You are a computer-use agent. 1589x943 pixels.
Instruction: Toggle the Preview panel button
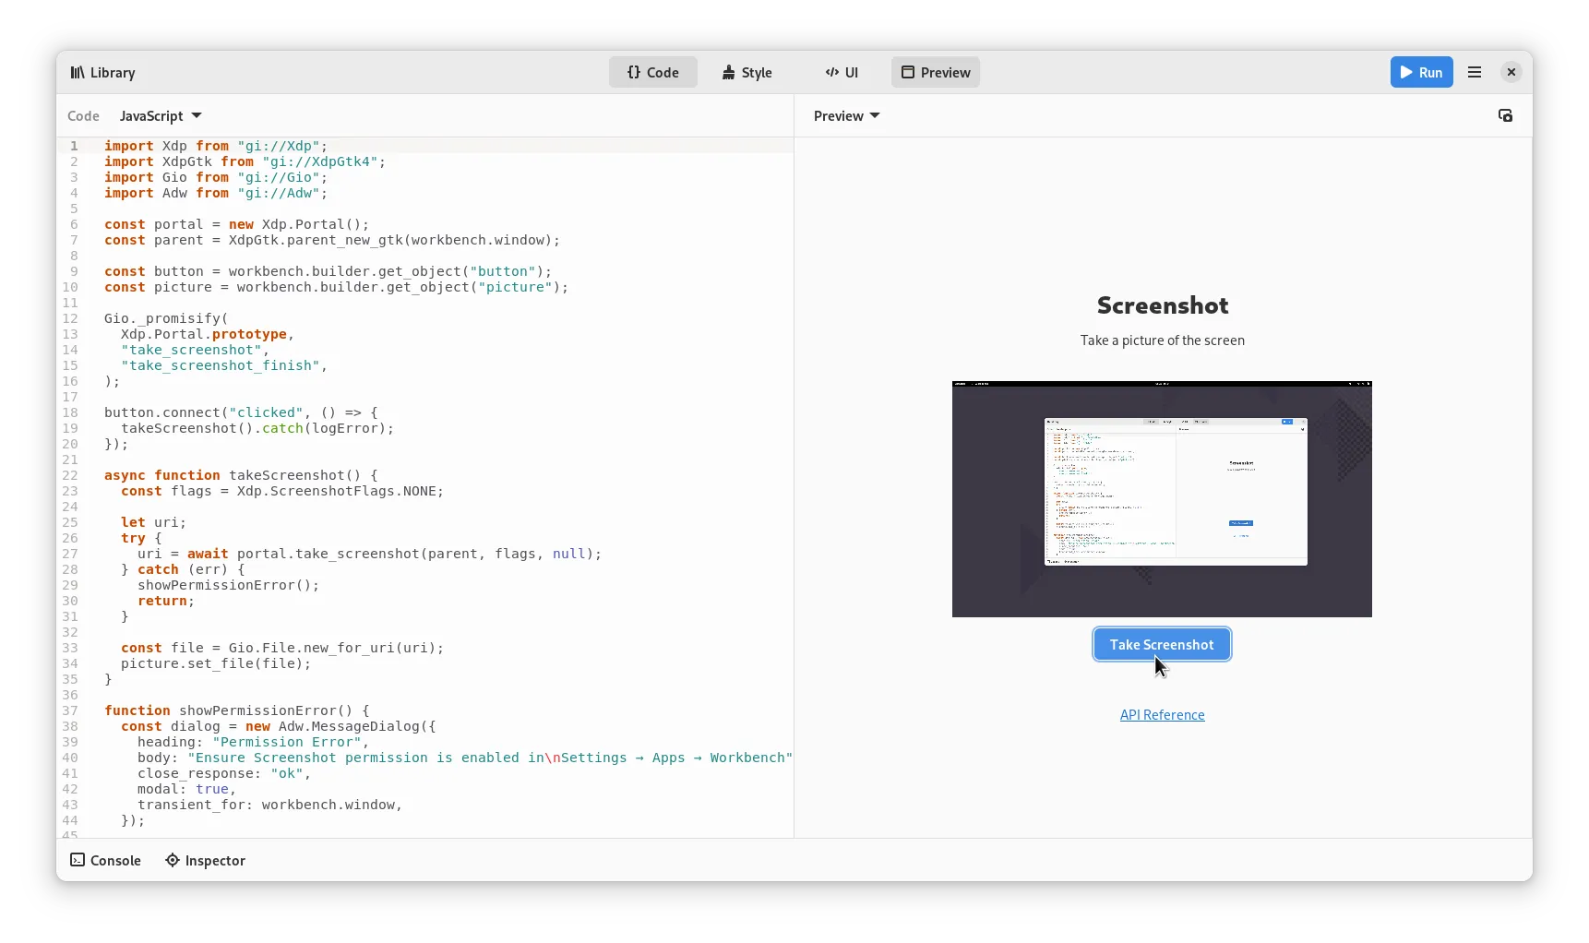tap(935, 73)
